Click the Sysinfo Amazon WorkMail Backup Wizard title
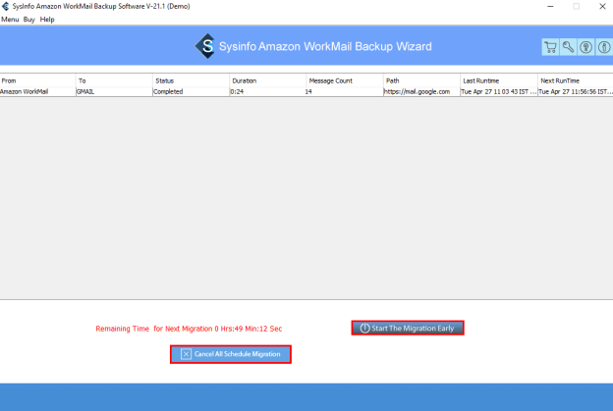613x411 pixels. coord(325,46)
